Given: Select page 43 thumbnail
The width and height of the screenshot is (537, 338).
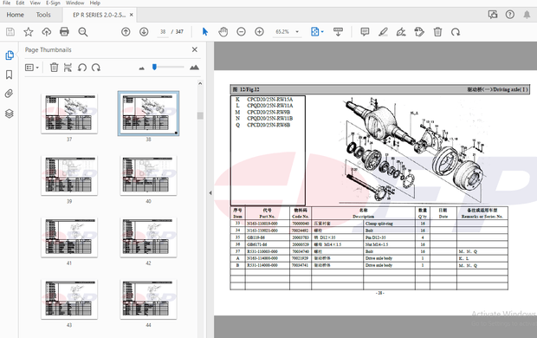Looking at the screenshot, I should coord(69,299).
